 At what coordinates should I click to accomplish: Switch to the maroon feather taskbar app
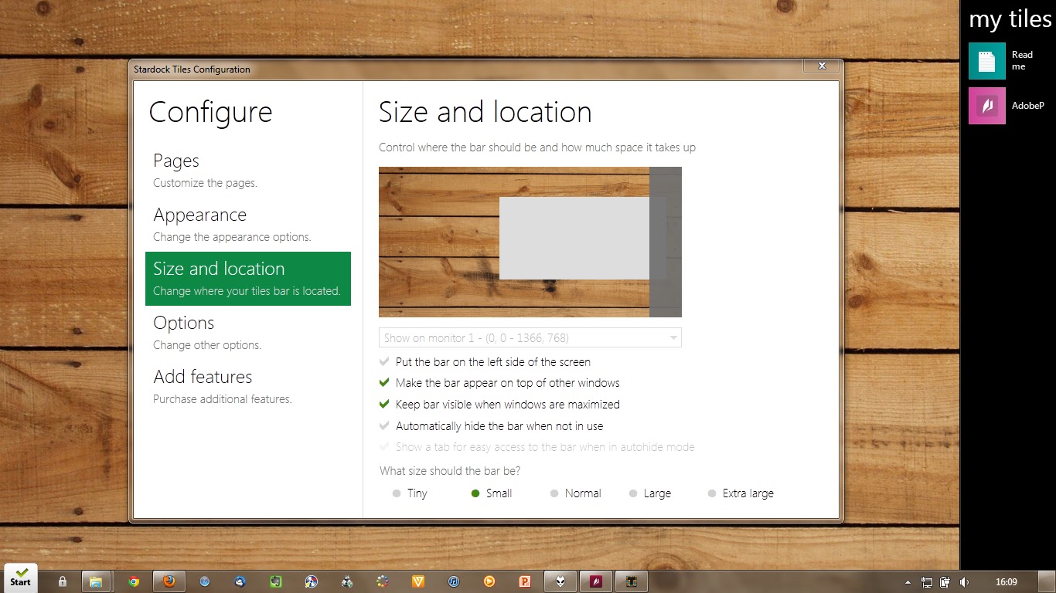[596, 581]
